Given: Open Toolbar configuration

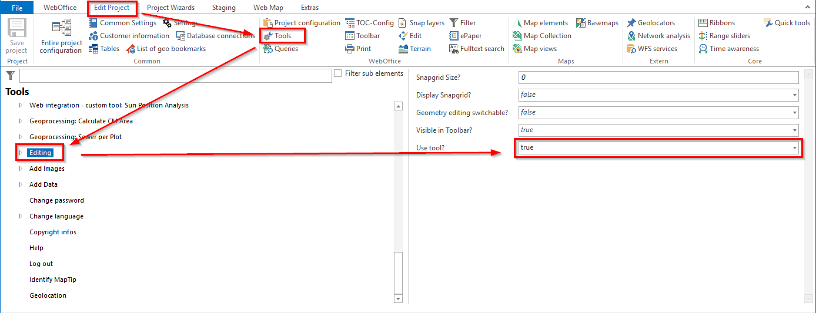Looking at the screenshot, I should 363,36.
